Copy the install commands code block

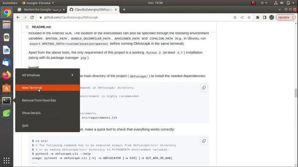pos(204,88)
